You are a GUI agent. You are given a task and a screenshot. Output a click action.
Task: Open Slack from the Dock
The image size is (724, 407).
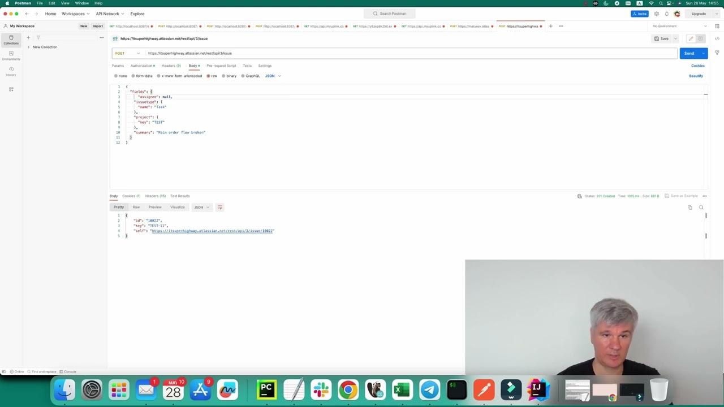point(321,389)
